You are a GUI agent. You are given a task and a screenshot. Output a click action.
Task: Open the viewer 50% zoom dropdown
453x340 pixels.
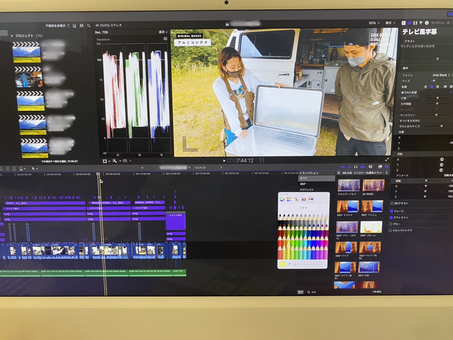(x=374, y=23)
